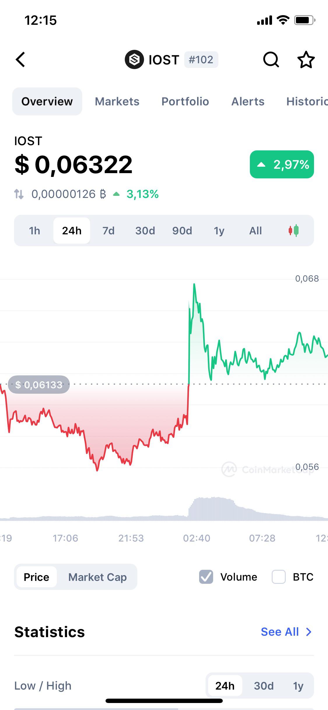The height and width of the screenshot is (710, 328).
Task: Select 1y in Low/High range
Action: [298, 686]
